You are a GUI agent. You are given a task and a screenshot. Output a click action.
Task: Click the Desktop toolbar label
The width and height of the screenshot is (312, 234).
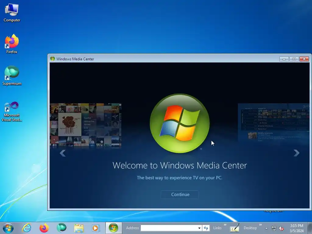click(250, 228)
